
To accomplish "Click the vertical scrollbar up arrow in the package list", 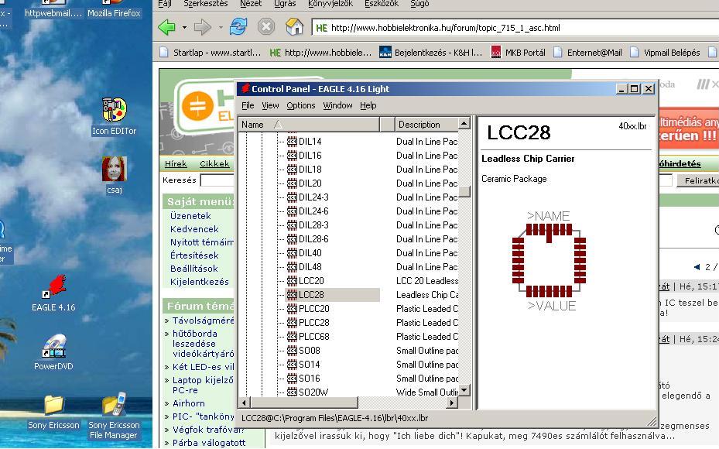I will point(464,124).
